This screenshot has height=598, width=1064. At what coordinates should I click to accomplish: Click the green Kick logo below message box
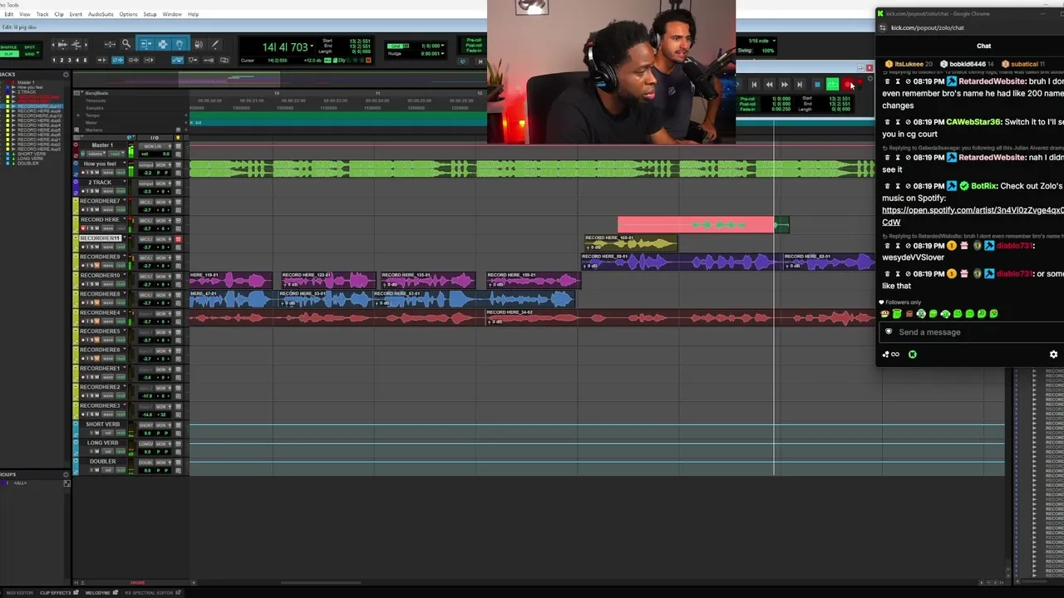912,354
